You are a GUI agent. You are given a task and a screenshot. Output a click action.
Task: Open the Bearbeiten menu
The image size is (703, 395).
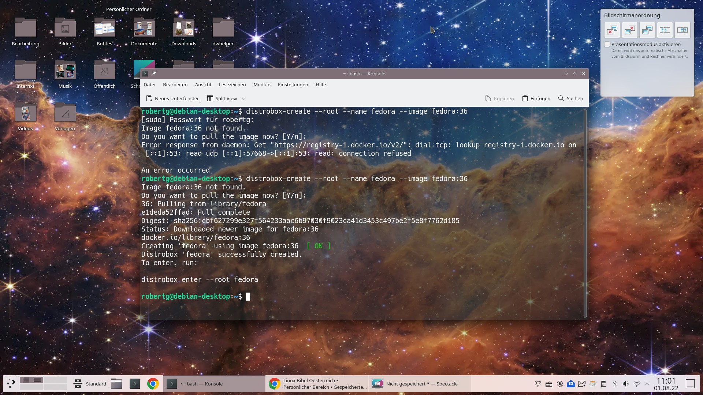tap(175, 84)
